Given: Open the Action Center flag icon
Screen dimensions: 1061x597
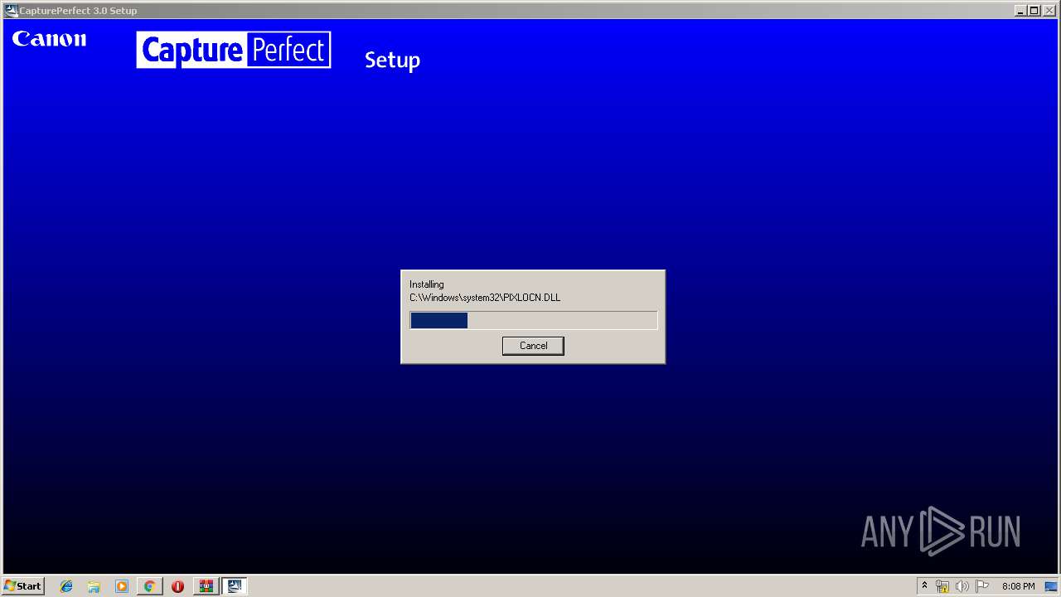Looking at the screenshot, I should (x=982, y=586).
